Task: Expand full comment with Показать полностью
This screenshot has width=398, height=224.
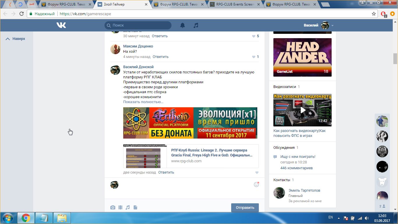Action: 143,102
